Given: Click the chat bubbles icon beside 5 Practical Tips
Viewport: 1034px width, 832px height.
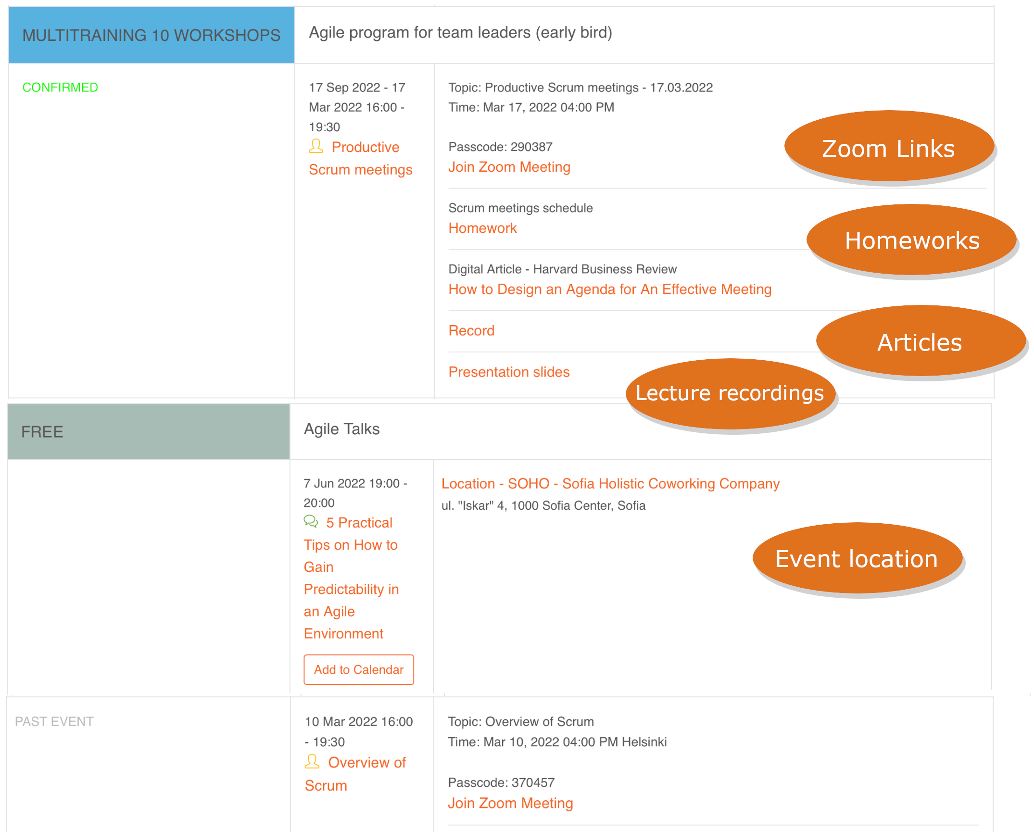Looking at the screenshot, I should point(311,522).
